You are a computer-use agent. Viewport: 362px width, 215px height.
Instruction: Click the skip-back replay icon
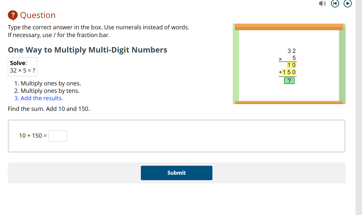(335, 4)
